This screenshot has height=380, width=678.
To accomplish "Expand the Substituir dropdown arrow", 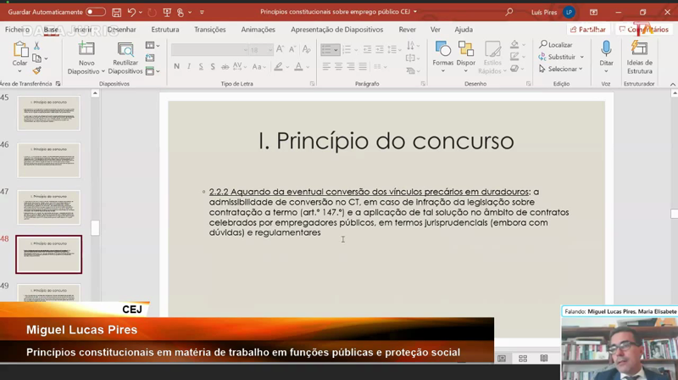I will click(582, 58).
